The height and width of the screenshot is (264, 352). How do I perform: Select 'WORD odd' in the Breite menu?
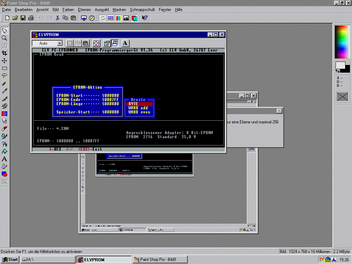coord(138,108)
